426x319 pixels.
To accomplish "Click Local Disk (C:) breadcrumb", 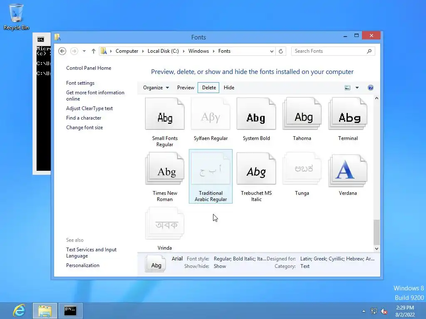I will (163, 51).
